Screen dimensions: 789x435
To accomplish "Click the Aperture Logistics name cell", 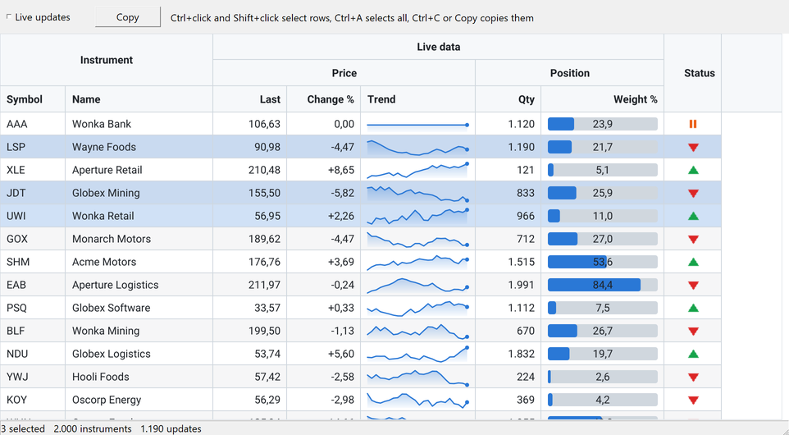I will tap(139, 285).
